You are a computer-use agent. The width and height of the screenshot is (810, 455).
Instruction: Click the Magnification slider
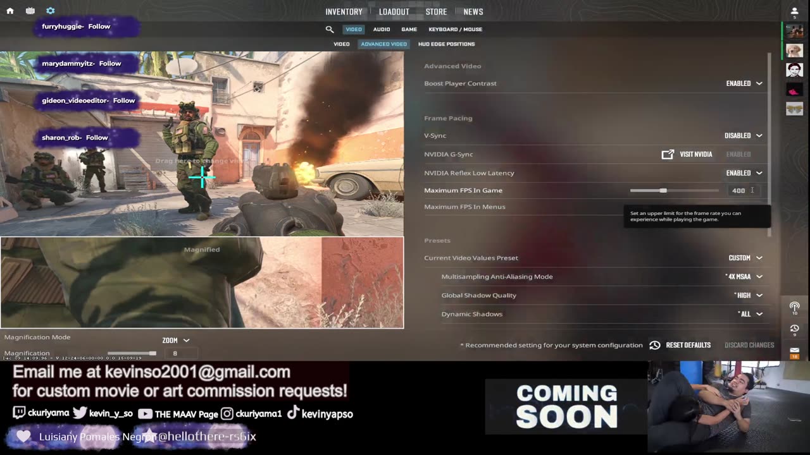(132, 353)
